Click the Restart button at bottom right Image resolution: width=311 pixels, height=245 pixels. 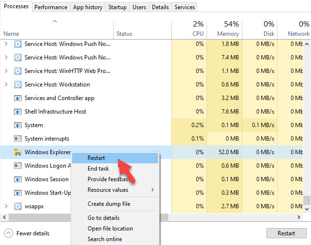pos(286,233)
